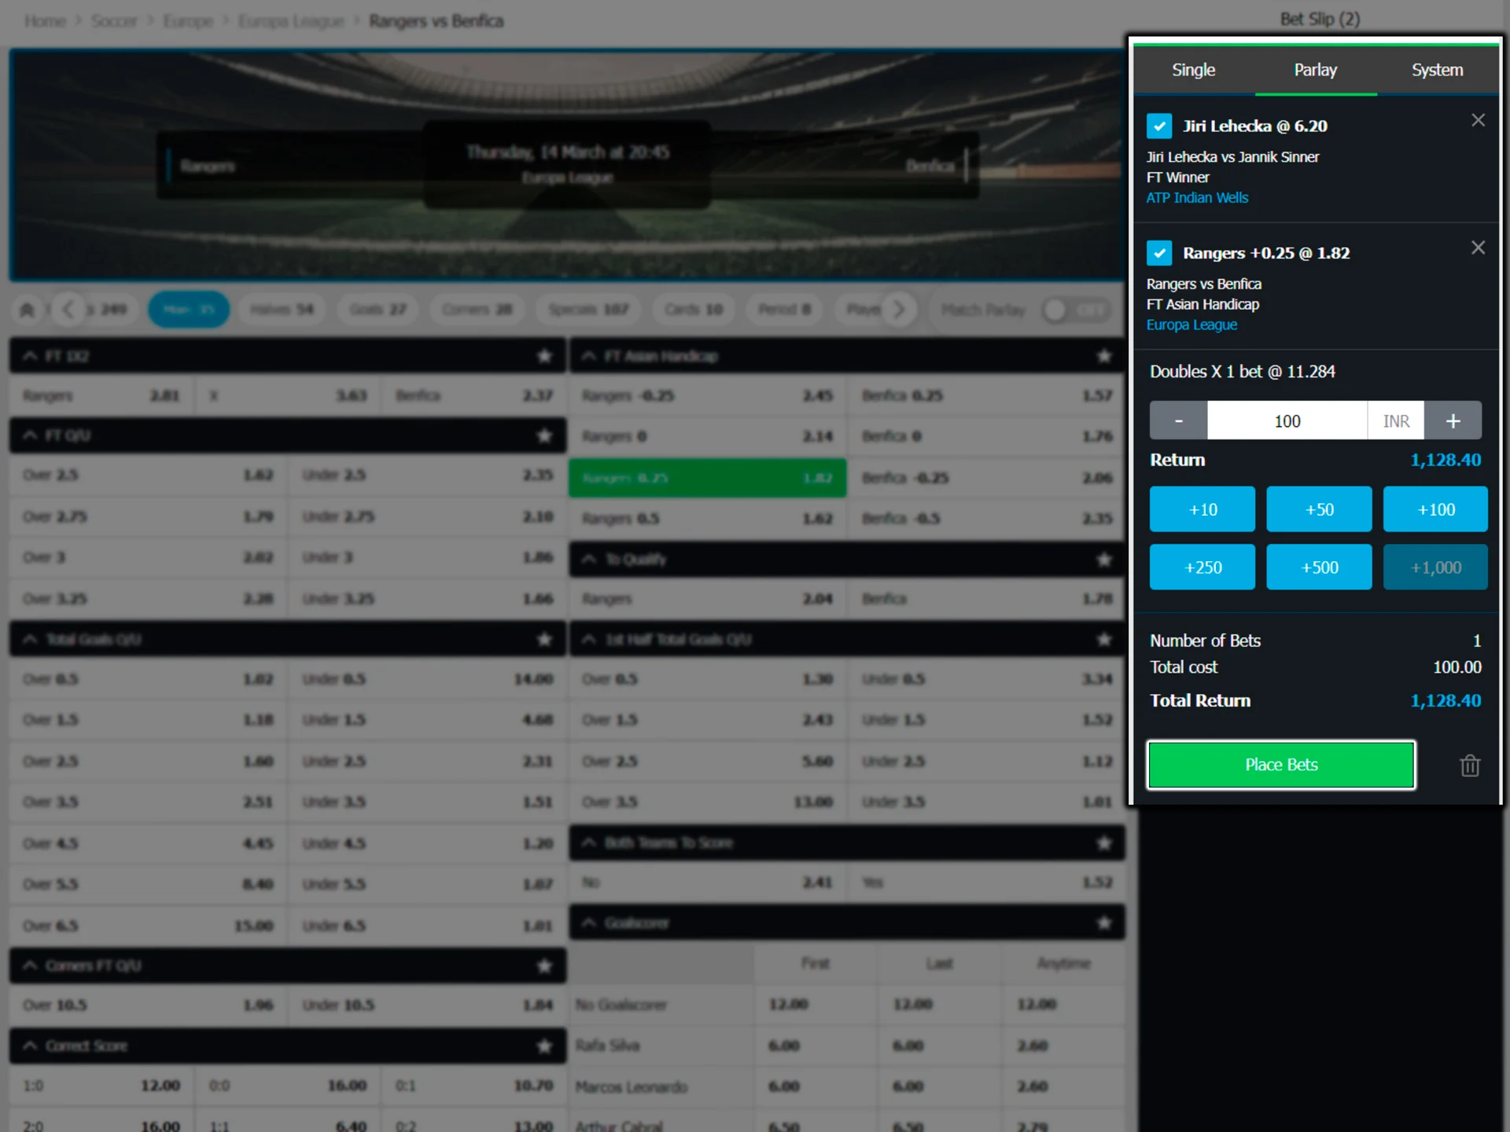Decrease stake with the minus stepper
Screen dimensions: 1510x1132
click(1178, 421)
